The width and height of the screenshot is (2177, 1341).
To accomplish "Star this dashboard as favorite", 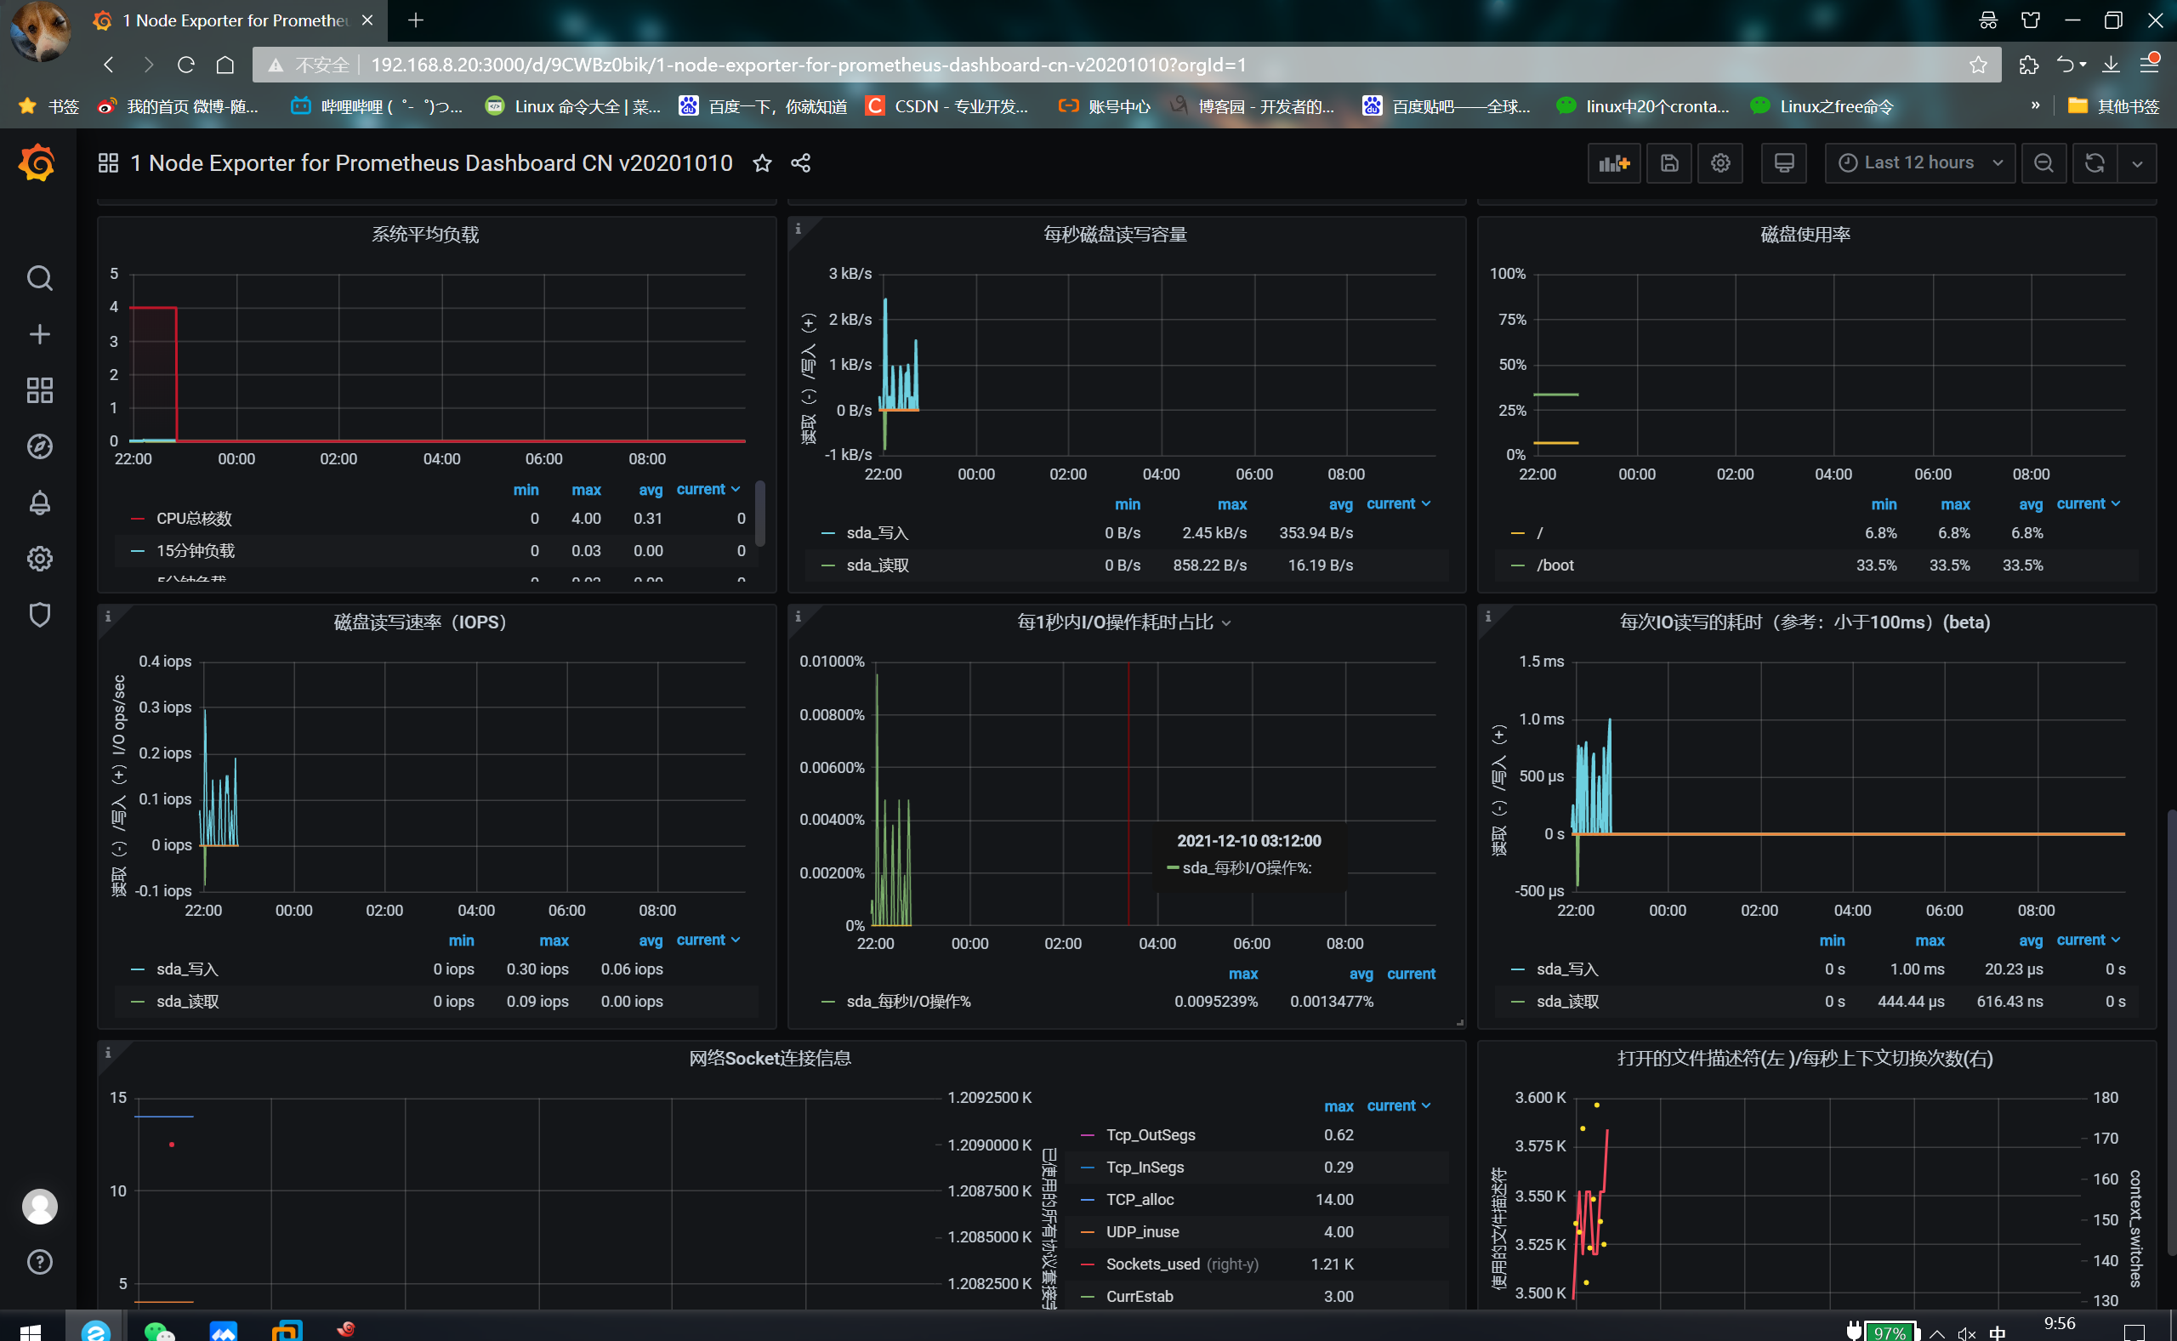I will click(762, 163).
